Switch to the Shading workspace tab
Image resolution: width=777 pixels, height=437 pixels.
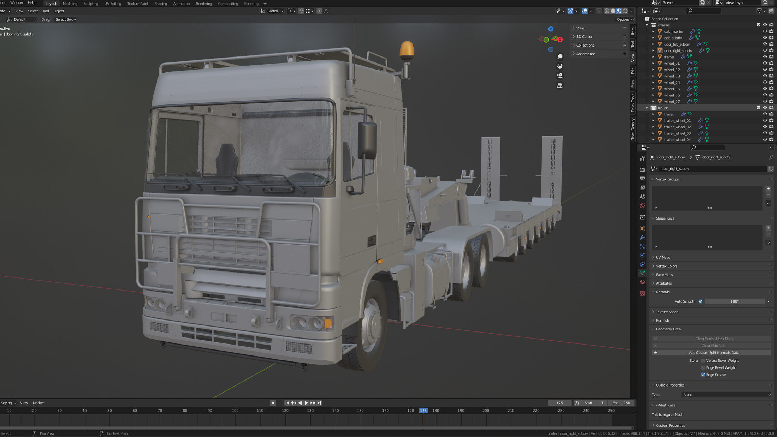[160, 4]
